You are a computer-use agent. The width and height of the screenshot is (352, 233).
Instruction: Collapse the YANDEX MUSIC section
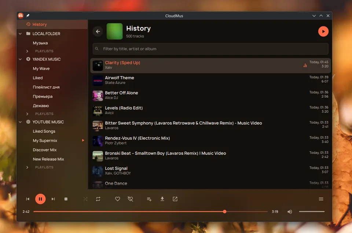20,60
